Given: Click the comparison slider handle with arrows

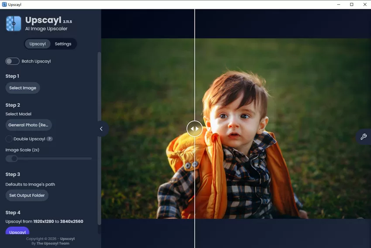Looking at the screenshot, I should click(x=195, y=129).
